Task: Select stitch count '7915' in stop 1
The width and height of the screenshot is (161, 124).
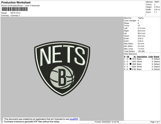Action: (x=134, y=59)
